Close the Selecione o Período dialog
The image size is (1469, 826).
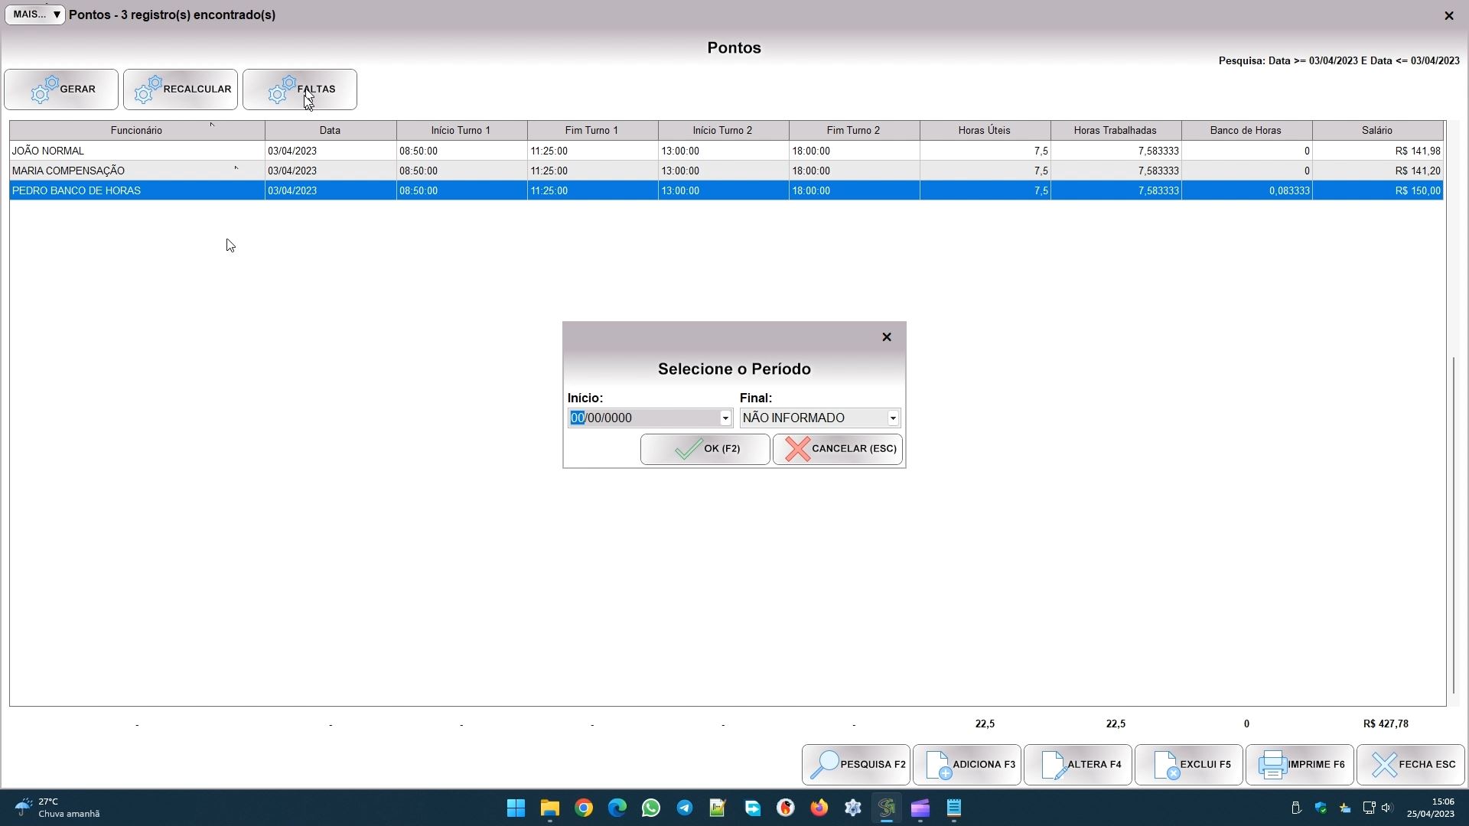click(887, 337)
